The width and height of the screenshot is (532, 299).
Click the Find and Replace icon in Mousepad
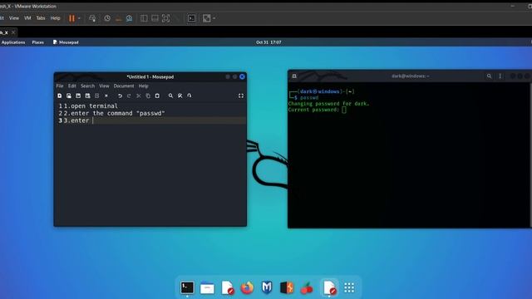pyautogui.click(x=180, y=96)
